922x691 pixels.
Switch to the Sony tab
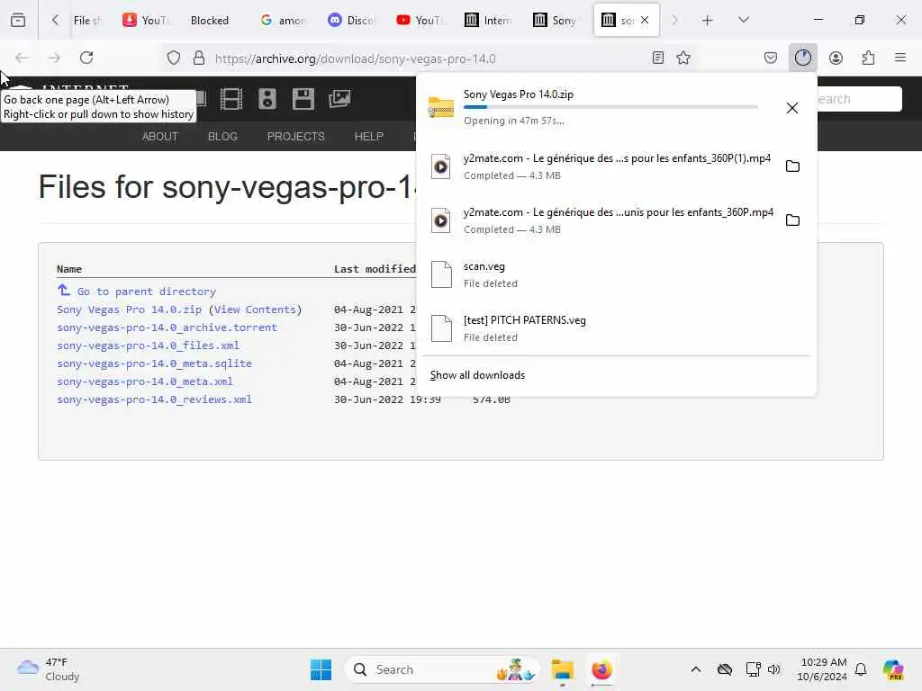555,21
